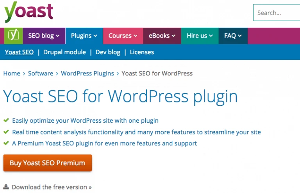
Task: Click Download the free version link
Action: tap(52, 187)
